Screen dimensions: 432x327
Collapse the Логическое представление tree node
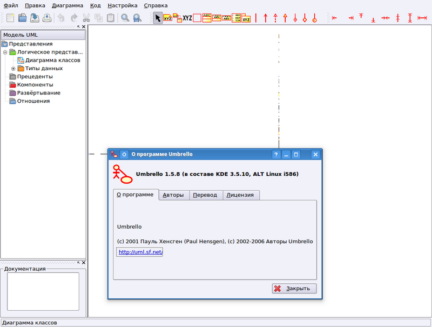point(5,52)
